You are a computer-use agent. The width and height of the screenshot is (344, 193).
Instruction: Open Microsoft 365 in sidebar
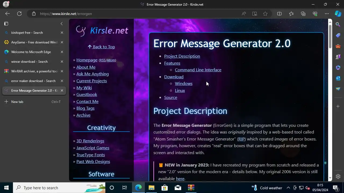pyautogui.click(x=338, y=68)
